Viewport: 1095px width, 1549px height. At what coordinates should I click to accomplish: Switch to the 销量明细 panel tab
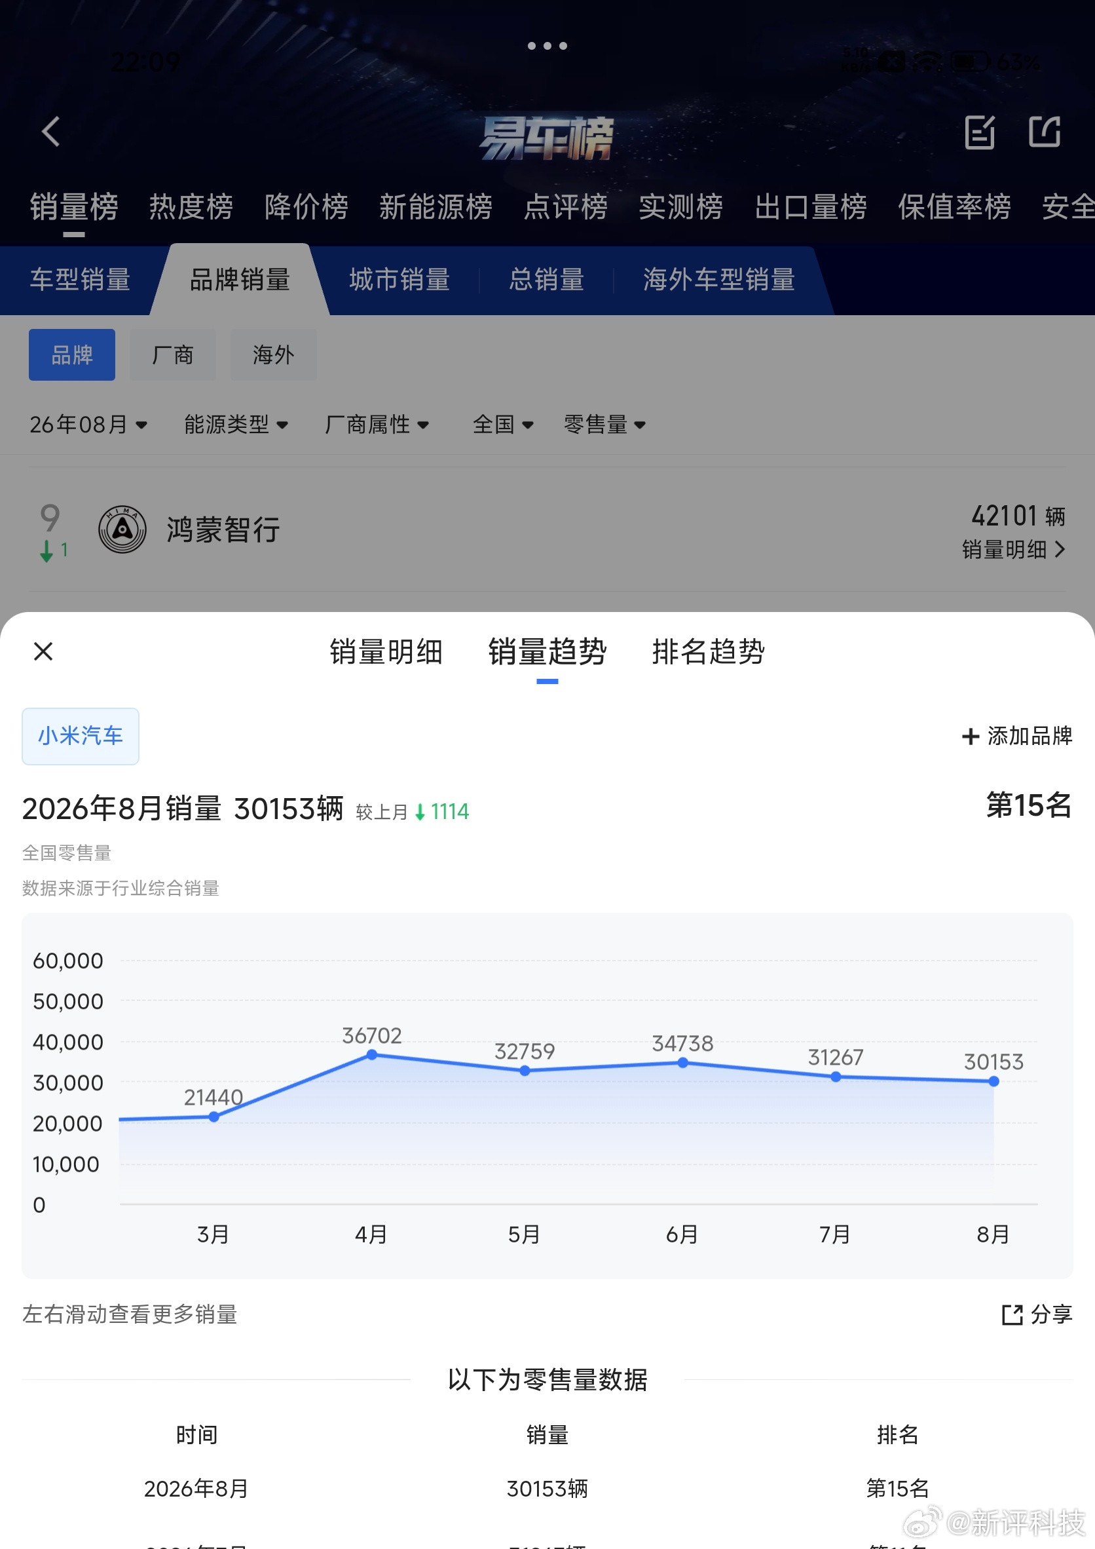pos(386,652)
